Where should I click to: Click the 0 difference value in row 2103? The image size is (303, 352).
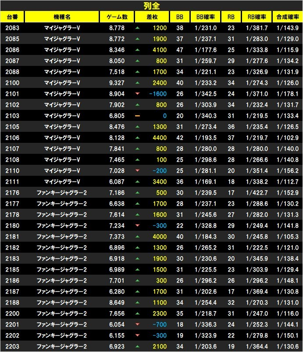(165, 116)
